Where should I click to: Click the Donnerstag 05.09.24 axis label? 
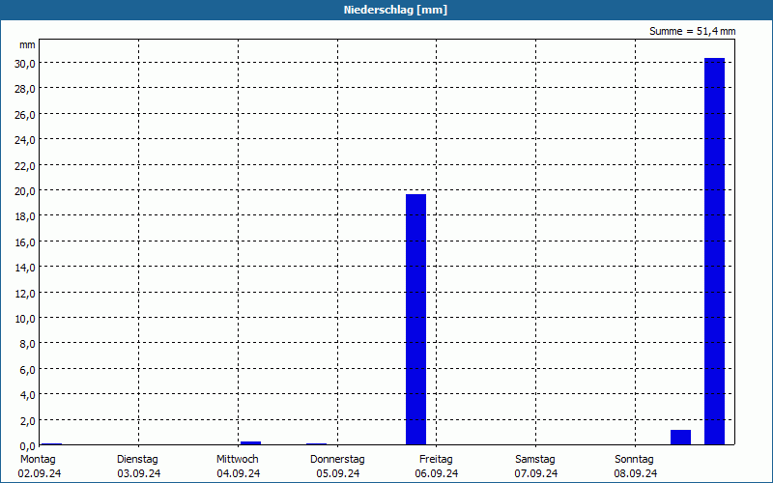coord(337,467)
